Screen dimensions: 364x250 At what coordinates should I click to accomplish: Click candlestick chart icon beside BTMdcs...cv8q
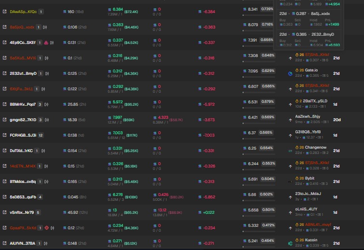coord(46,182)
